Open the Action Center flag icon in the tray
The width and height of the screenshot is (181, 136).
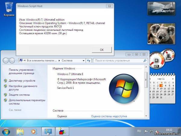[146, 131]
